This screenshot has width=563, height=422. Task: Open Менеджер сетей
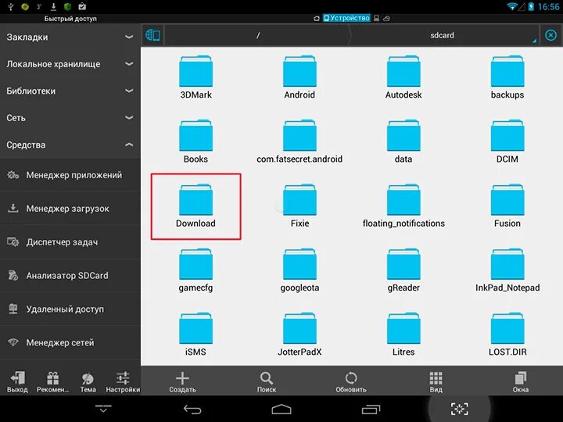pyautogui.click(x=70, y=343)
